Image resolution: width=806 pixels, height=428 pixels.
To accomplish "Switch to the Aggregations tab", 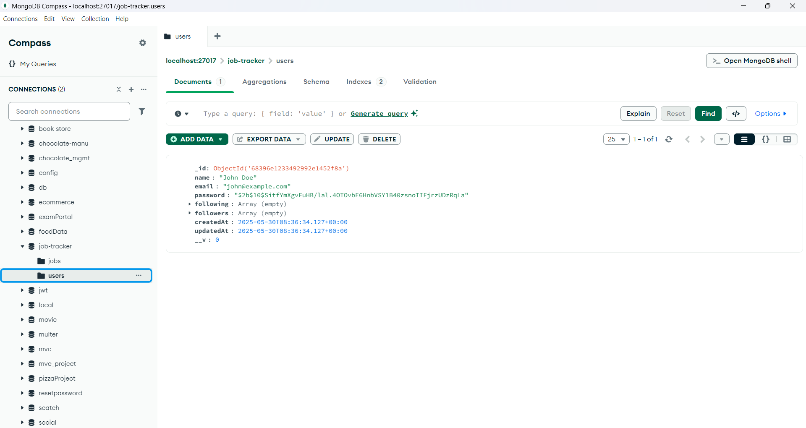I will (264, 82).
